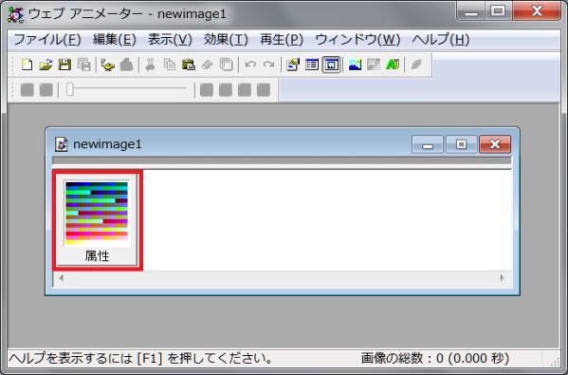
Task: Click the paste clipboard icon
Action: tap(189, 65)
